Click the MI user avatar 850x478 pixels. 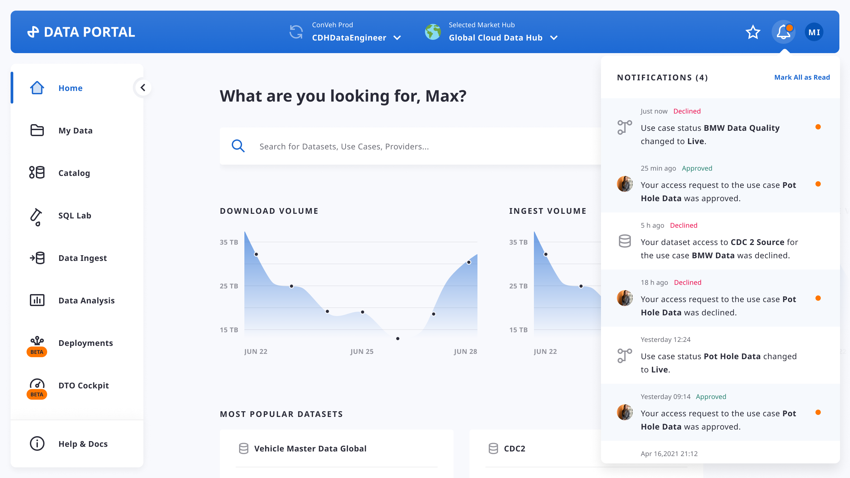click(x=814, y=32)
